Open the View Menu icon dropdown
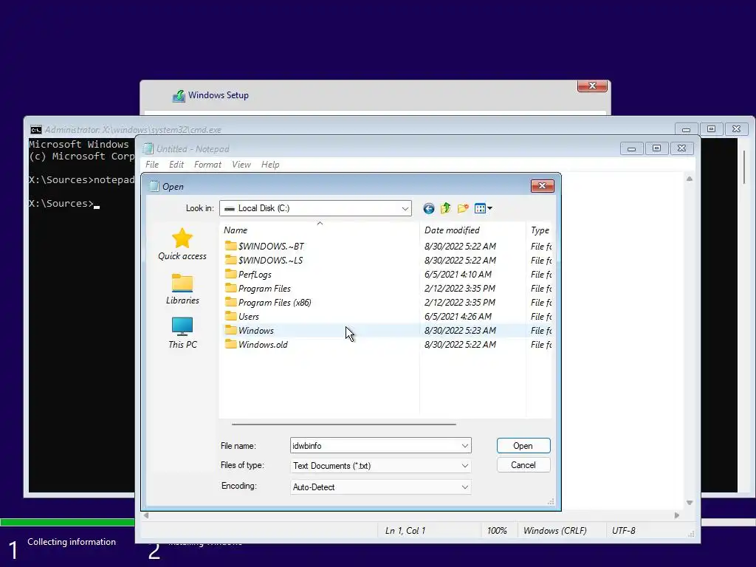 coord(483,208)
